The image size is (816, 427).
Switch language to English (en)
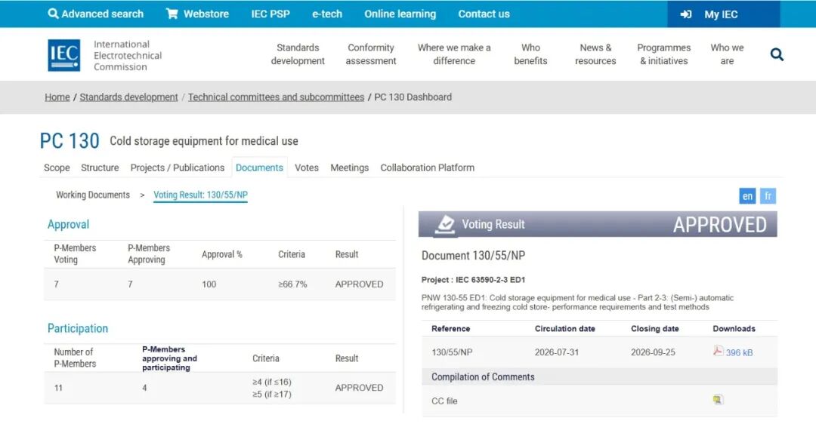747,196
